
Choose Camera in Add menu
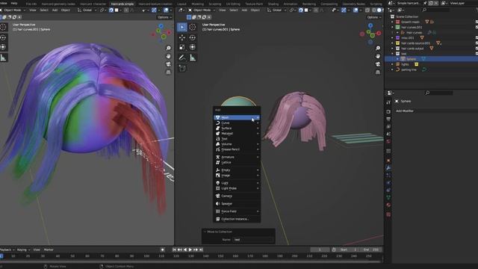pyautogui.click(x=237, y=196)
